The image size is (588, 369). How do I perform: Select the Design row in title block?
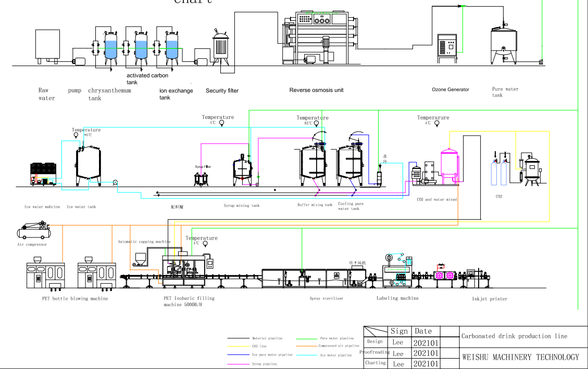tap(374, 341)
